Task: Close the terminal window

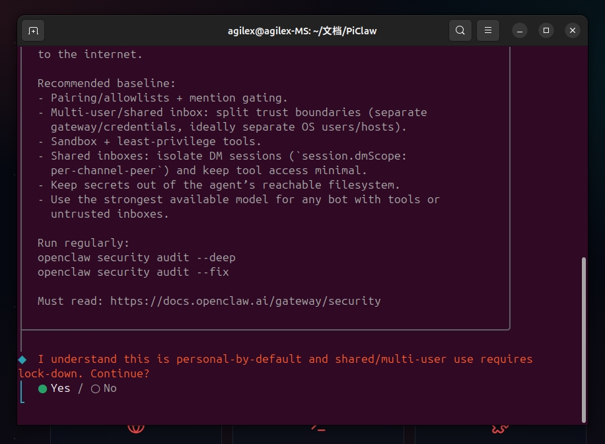Action: point(573,30)
